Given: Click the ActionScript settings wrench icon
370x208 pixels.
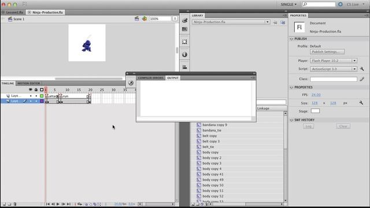Looking at the screenshot, I should coord(362,69).
